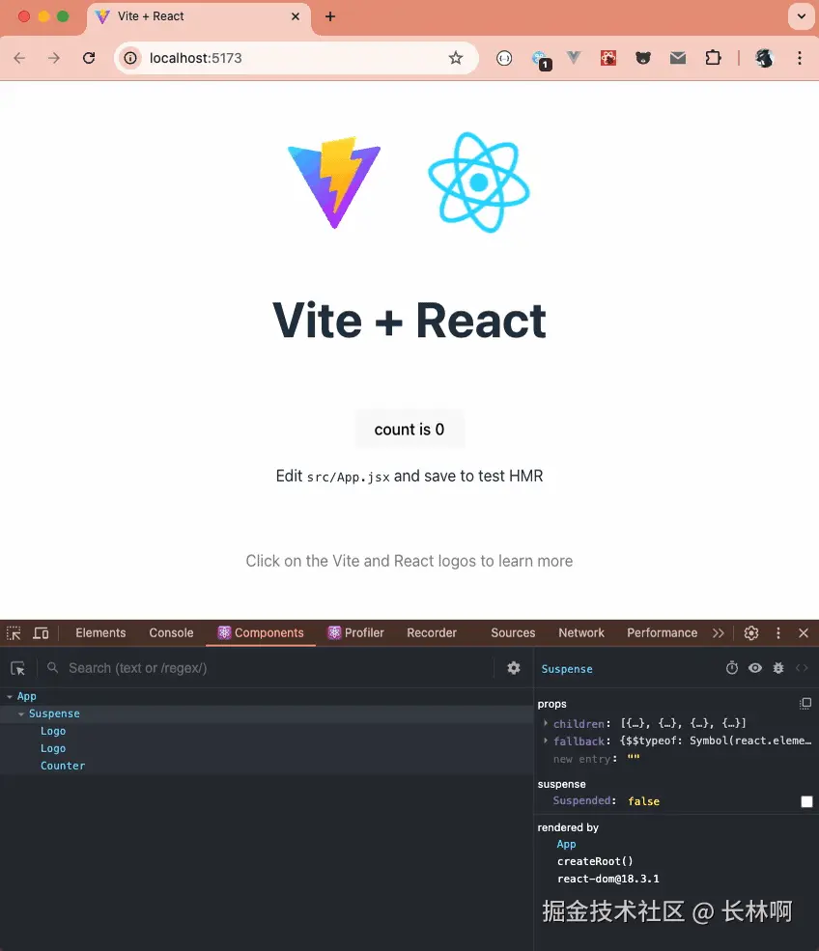The image size is (819, 951).
Task: Close the Vite + React tab
Action: [296, 16]
